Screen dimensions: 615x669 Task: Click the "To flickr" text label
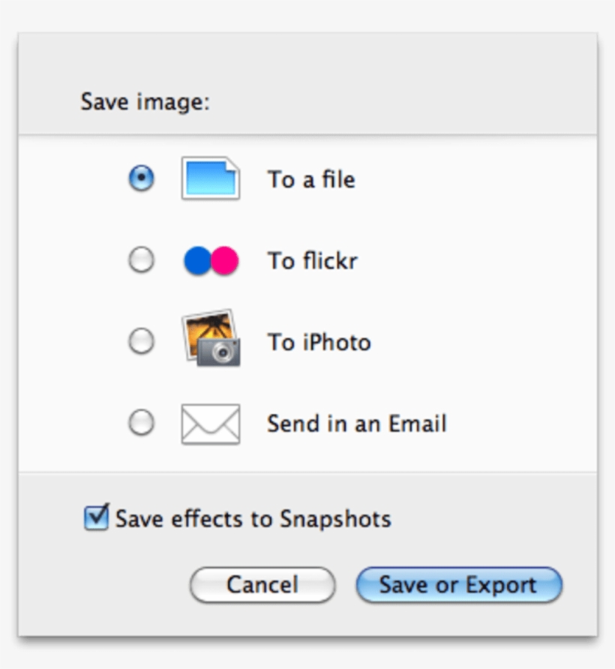click(x=313, y=261)
